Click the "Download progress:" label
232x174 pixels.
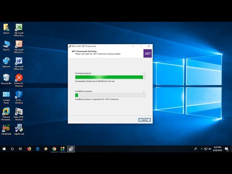(83, 73)
